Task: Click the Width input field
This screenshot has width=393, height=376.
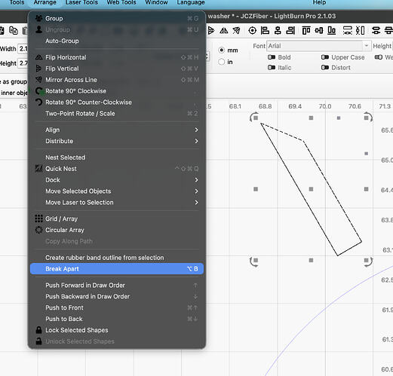Action: pyautogui.click(x=23, y=49)
